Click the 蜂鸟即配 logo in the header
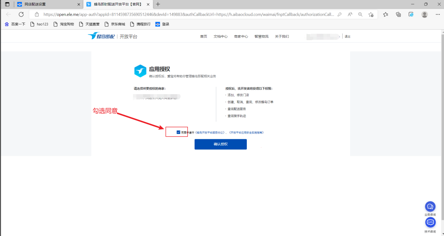444x236 pixels. click(x=101, y=36)
